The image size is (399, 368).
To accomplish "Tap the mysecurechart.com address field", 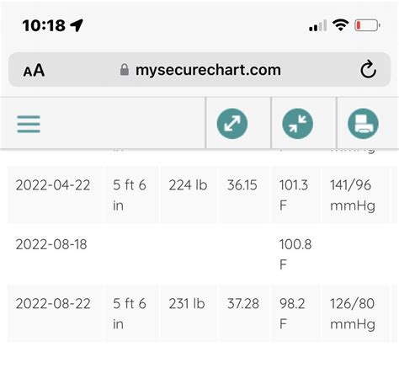I will 199,69.
